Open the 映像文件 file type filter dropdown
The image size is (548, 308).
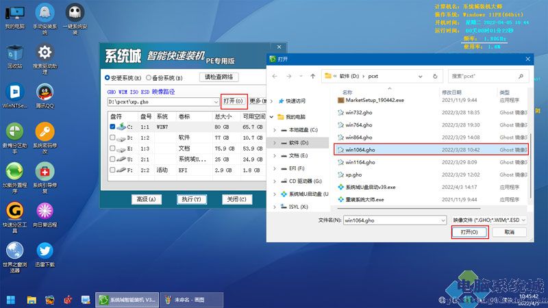[x=489, y=220]
